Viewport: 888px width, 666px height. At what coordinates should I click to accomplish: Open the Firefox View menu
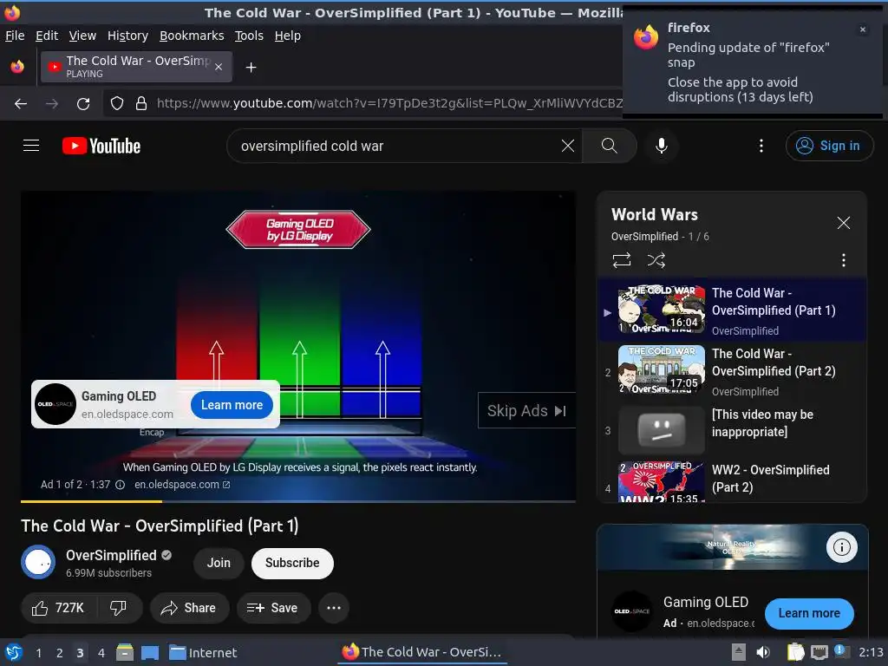coord(82,36)
